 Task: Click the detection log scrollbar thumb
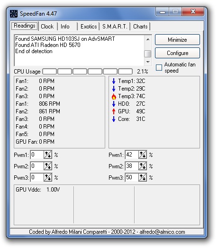[148, 54]
